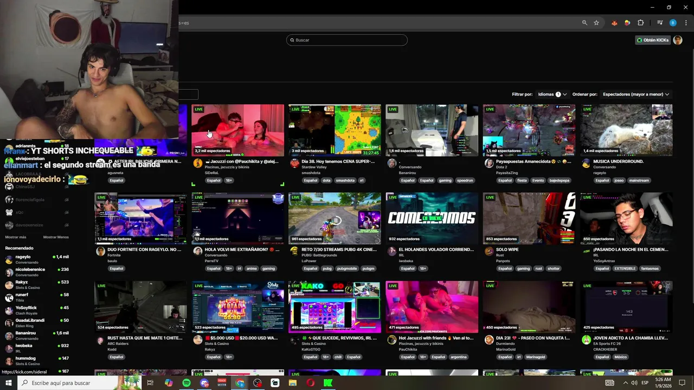Open CRACKHEBER channel avatar
Image resolution: width=694 pixels, height=390 pixels.
pos(586,340)
